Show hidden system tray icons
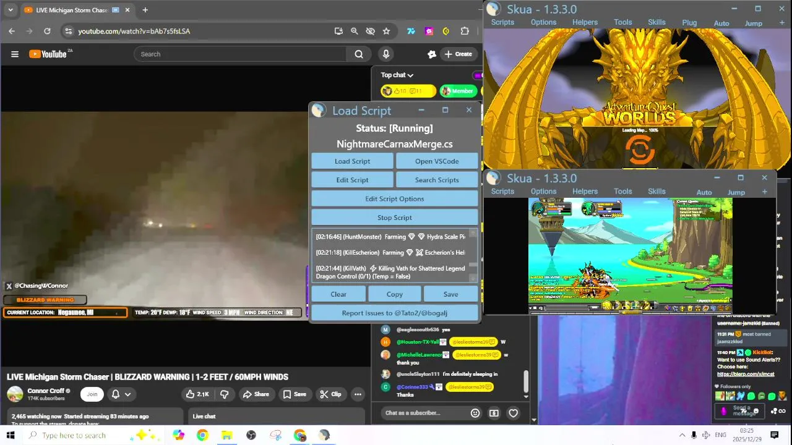The width and height of the screenshot is (792, 445). click(682, 435)
